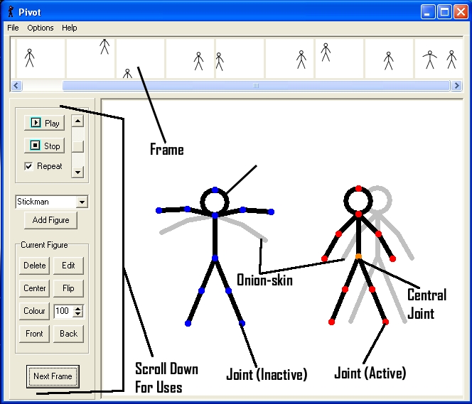Maximize the Pivot window

(444, 12)
